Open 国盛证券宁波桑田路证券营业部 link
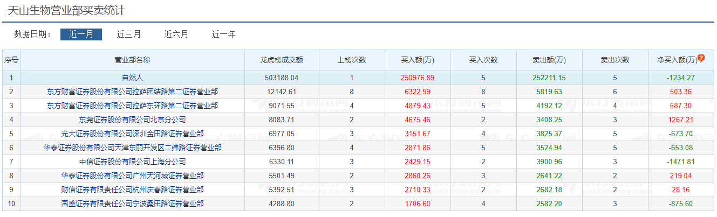The height and width of the screenshot is (217, 717). tap(132, 204)
